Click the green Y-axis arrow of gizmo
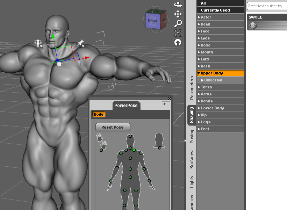This screenshot has height=210, width=287. (x=53, y=36)
